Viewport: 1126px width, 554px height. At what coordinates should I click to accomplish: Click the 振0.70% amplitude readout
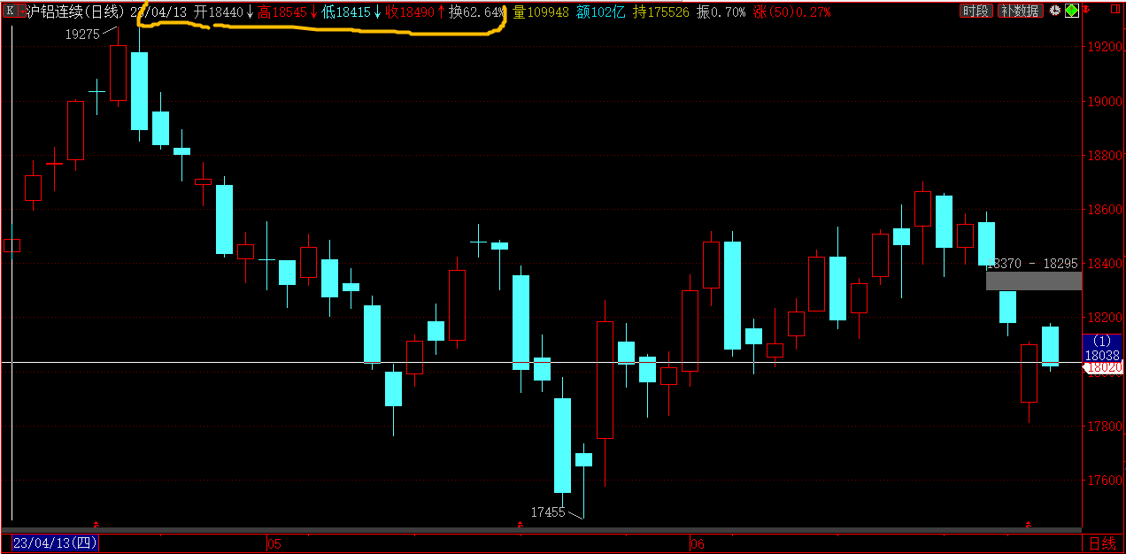point(721,12)
